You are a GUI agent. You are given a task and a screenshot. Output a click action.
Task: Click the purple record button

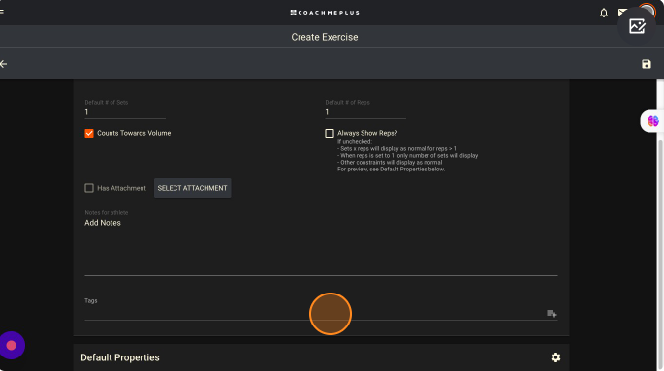[x=12, y=345]
